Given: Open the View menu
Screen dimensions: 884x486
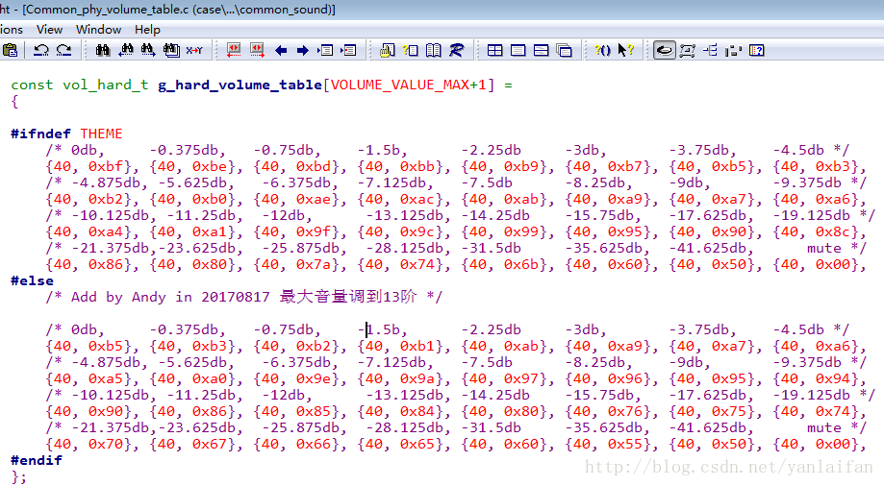Looking at the screenshot, I should (50, 29).
